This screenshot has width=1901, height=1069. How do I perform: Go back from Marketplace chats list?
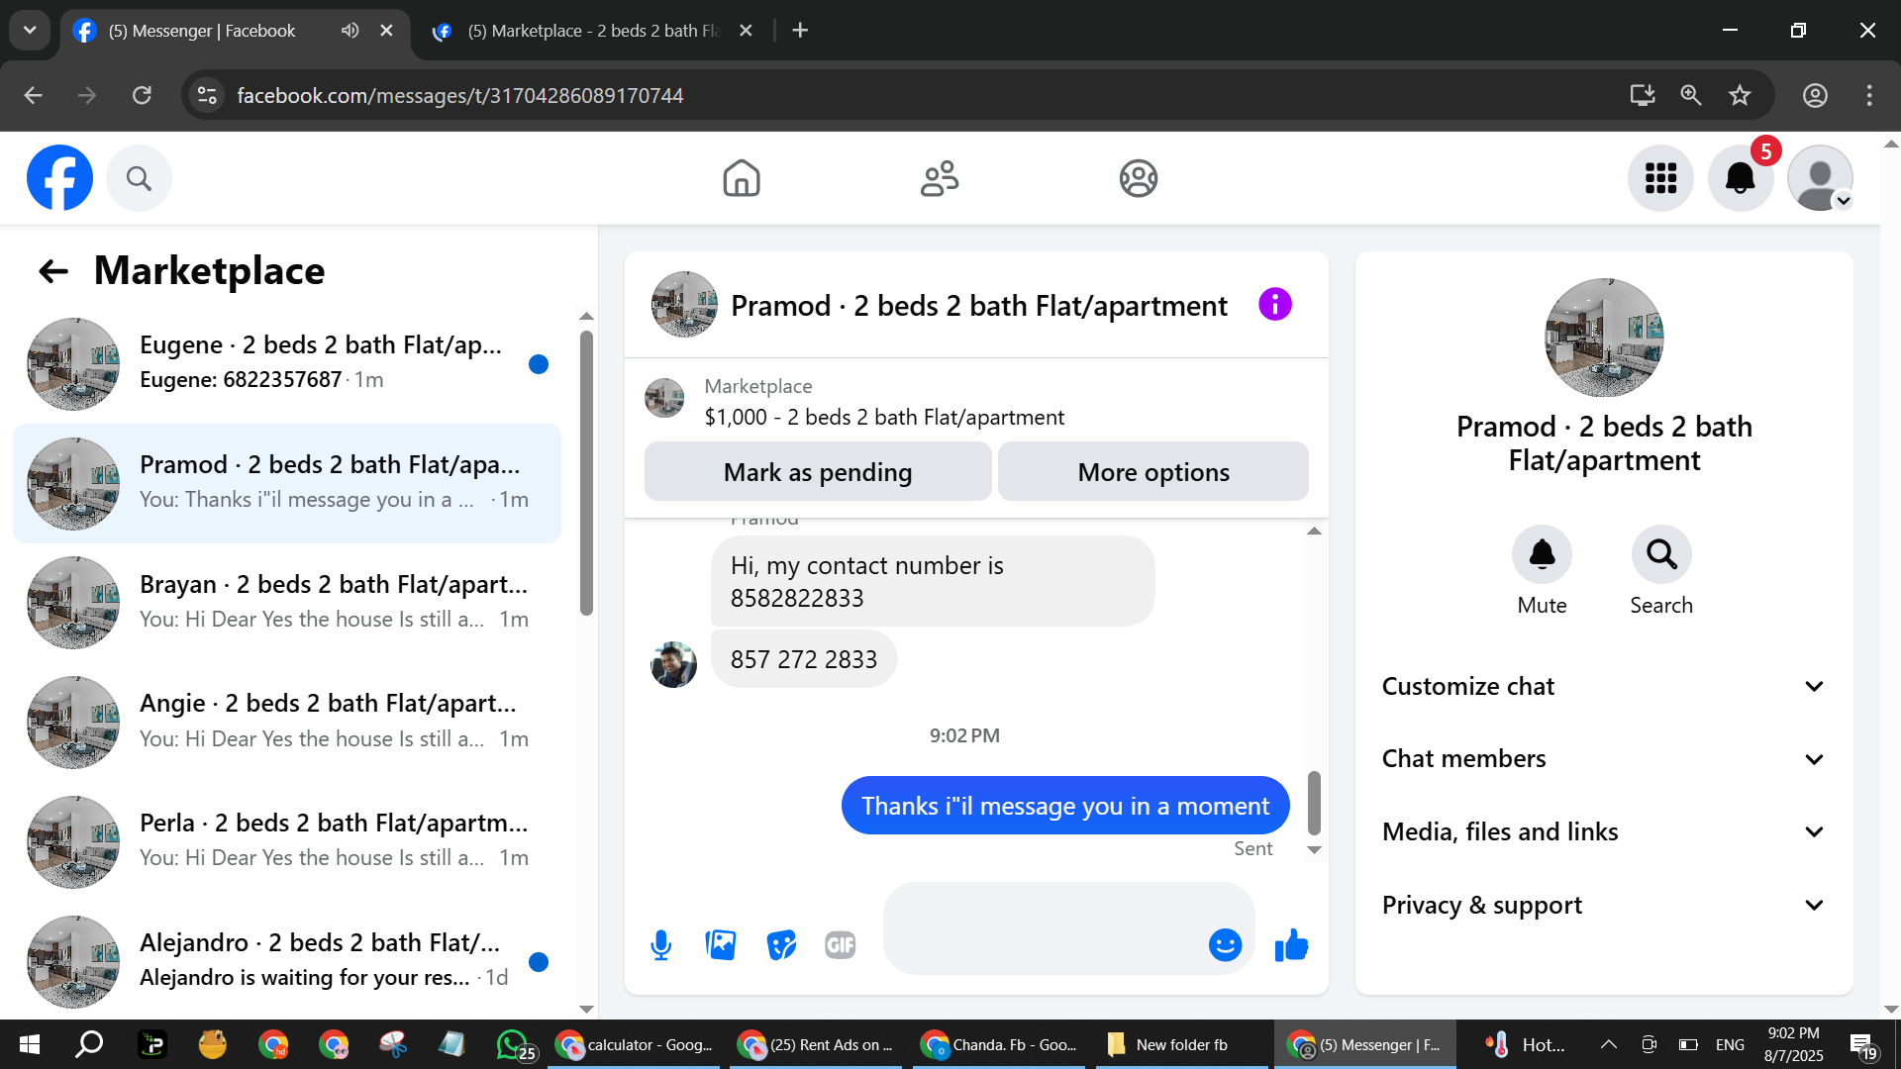(x=53, y=271)
